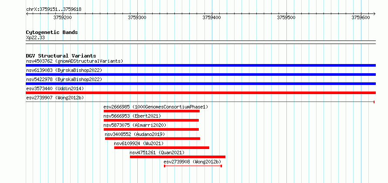Click the DGV Structural Variants track title
Viewport: 388px width, 183px height.
(x=61, y=56)
